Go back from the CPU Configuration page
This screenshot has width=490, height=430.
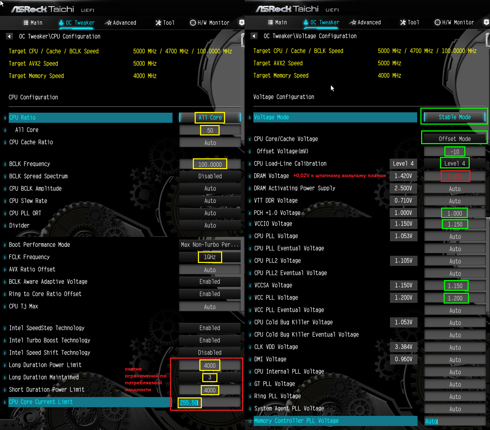(x=9, y=36)
